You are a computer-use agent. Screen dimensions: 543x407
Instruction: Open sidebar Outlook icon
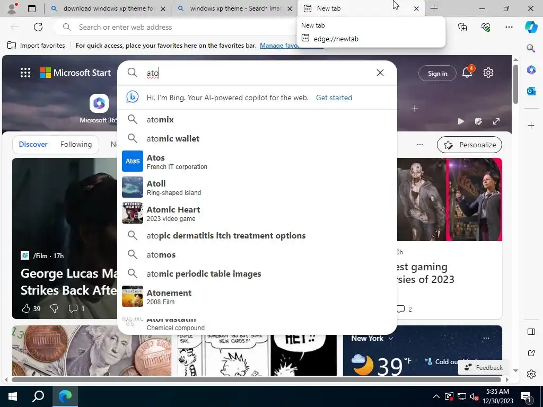[x=531, y=91]
